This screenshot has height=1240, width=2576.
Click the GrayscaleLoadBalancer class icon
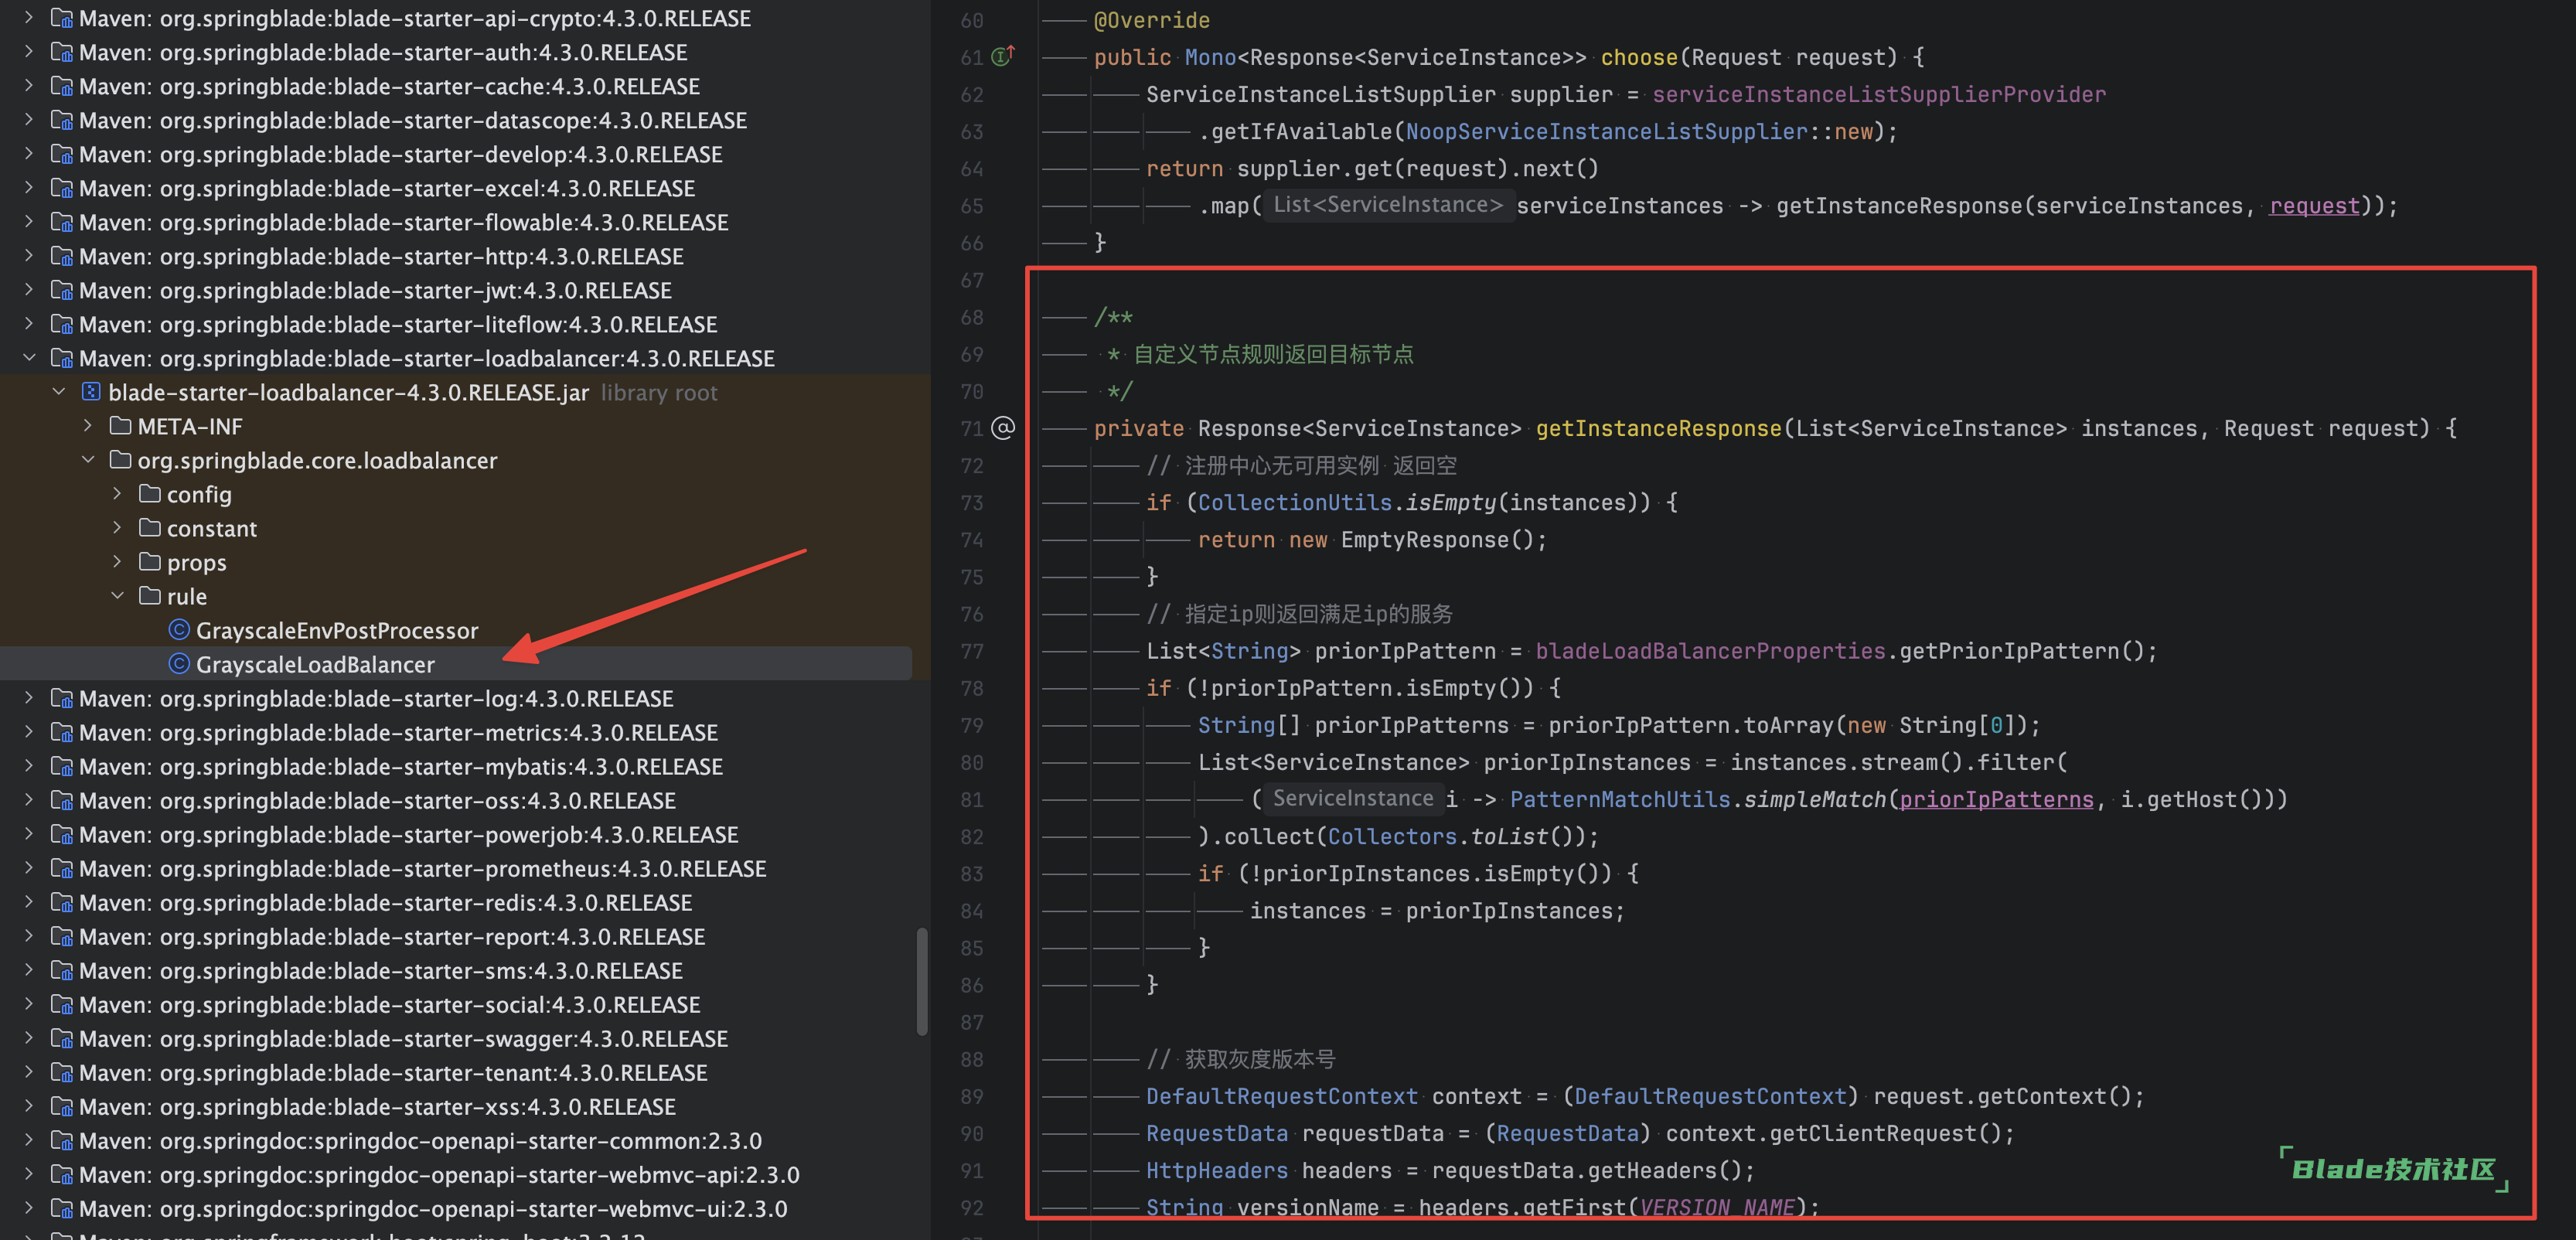pos(179,664)
